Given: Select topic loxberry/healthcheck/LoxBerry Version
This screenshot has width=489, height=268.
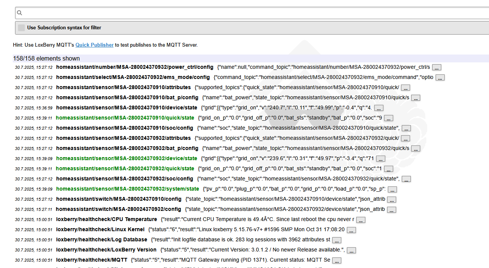Looking at the screenshot, I should (x=106, y=250).
